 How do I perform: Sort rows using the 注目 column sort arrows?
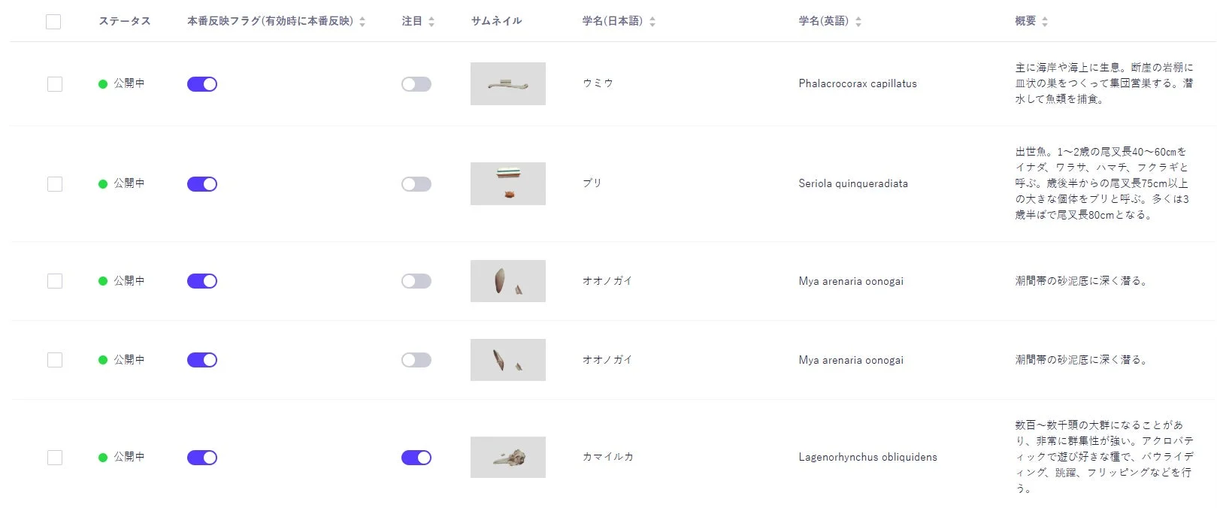430,21
